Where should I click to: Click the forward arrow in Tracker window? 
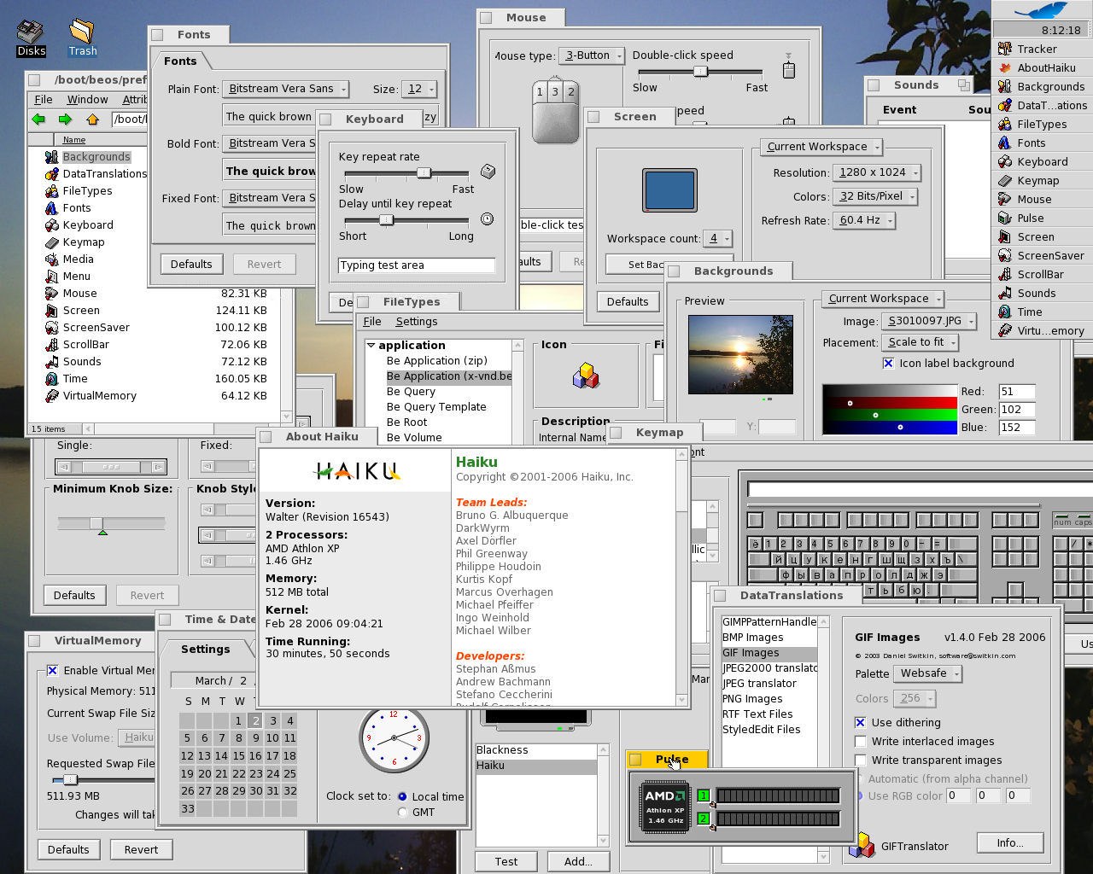pyautogui.click(x=65, y=119)
